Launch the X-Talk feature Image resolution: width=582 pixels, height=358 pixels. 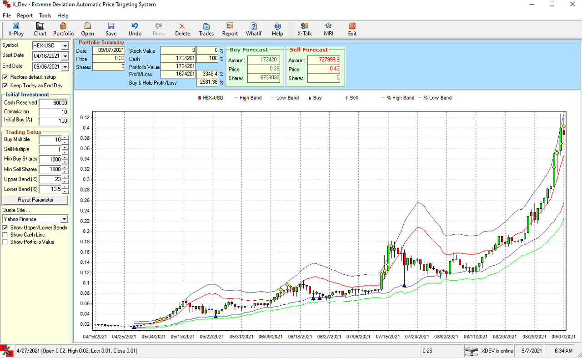pos(304,29)
